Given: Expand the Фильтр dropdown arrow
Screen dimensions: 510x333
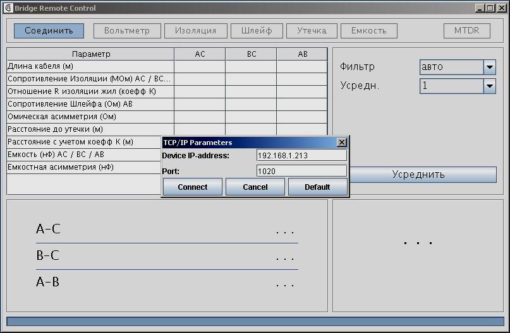Looking at the screenshot, I should pyautogui.click(x=490, y=67).
